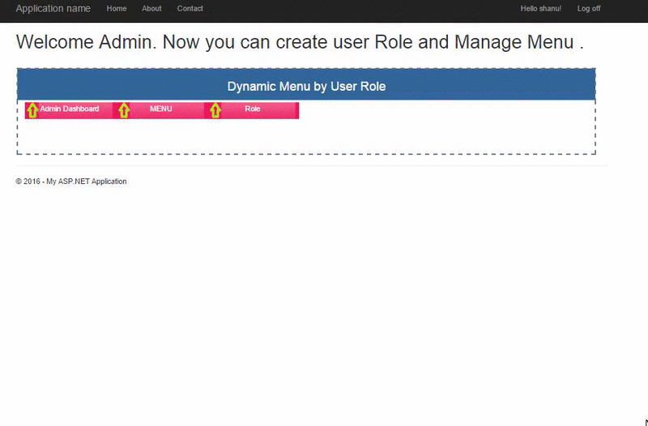Log off from the application
648x426 pixels.
[589, 9]
